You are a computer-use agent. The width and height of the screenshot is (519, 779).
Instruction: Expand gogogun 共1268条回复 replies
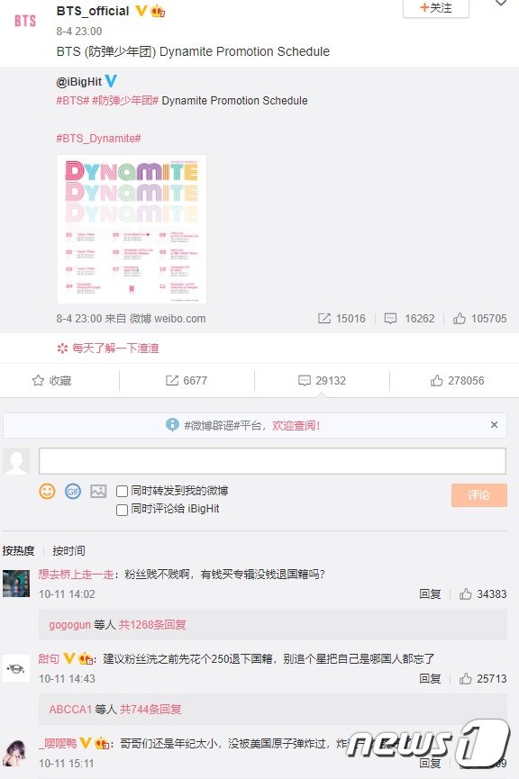click(117, 624)
